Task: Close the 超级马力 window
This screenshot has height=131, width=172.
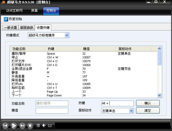Action: tap(164, 2)
